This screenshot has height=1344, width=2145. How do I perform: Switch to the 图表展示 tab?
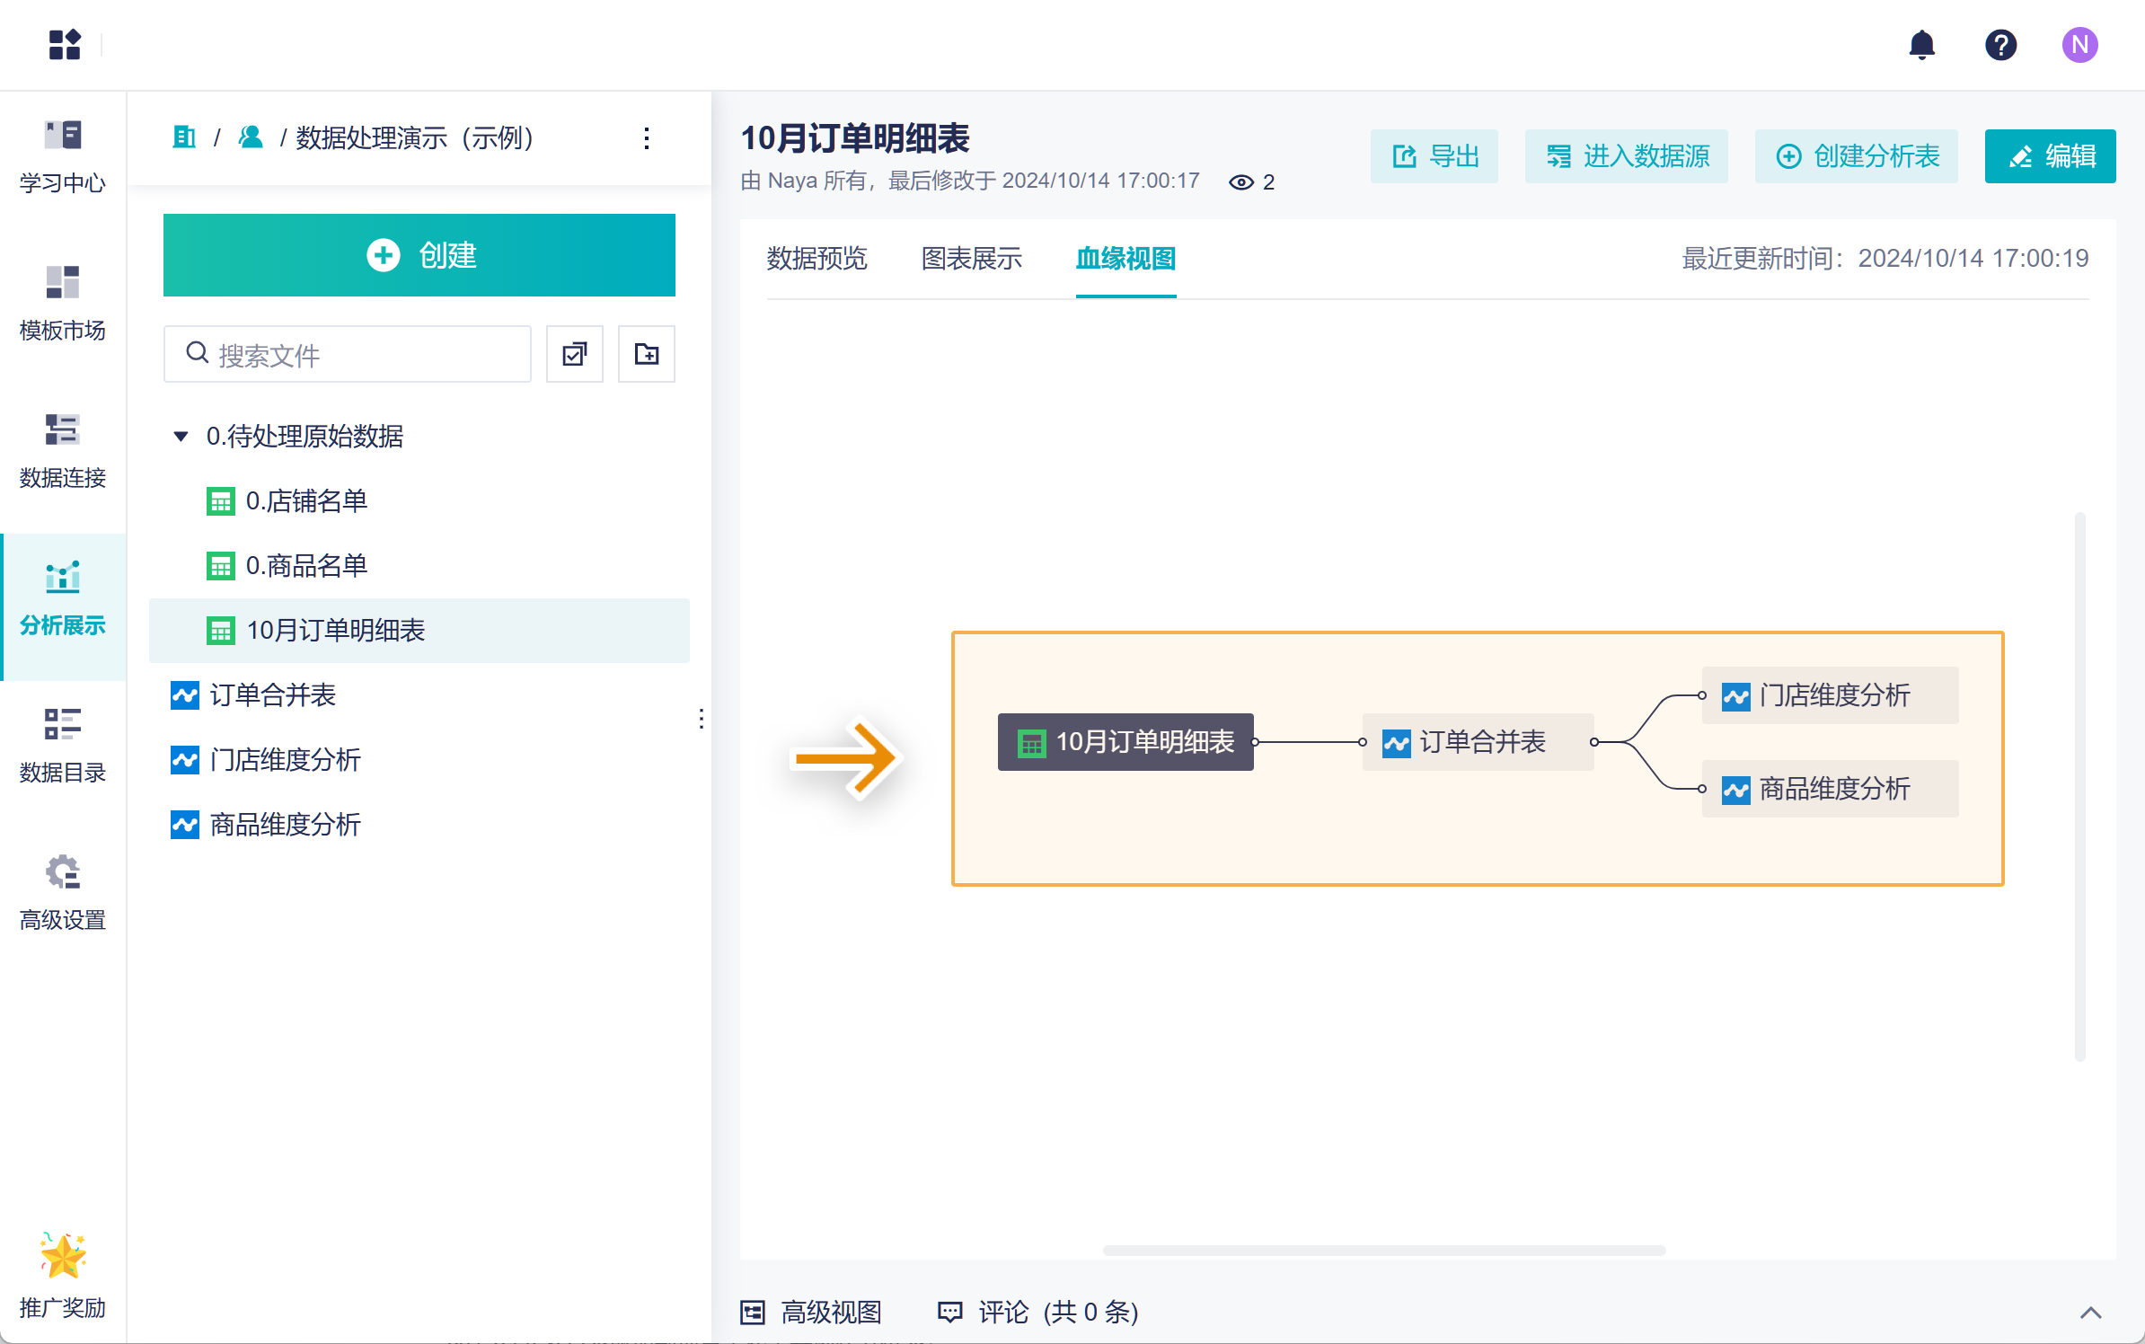[971, 259]
